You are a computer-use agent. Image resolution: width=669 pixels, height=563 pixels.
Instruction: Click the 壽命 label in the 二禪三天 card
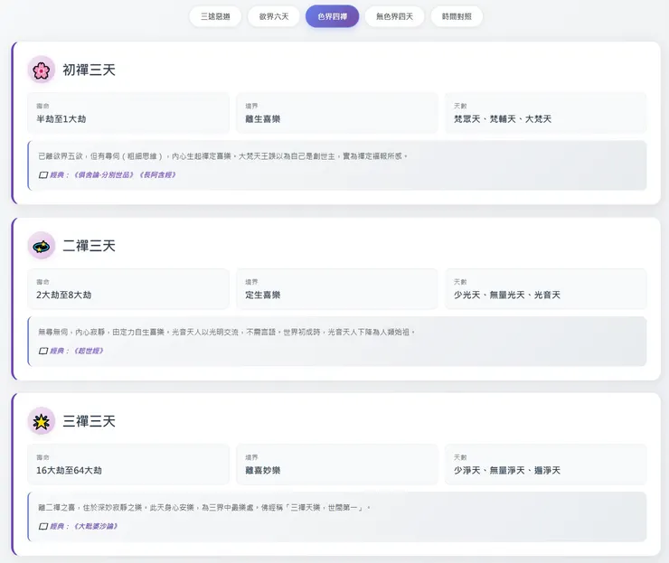[42, 282]
